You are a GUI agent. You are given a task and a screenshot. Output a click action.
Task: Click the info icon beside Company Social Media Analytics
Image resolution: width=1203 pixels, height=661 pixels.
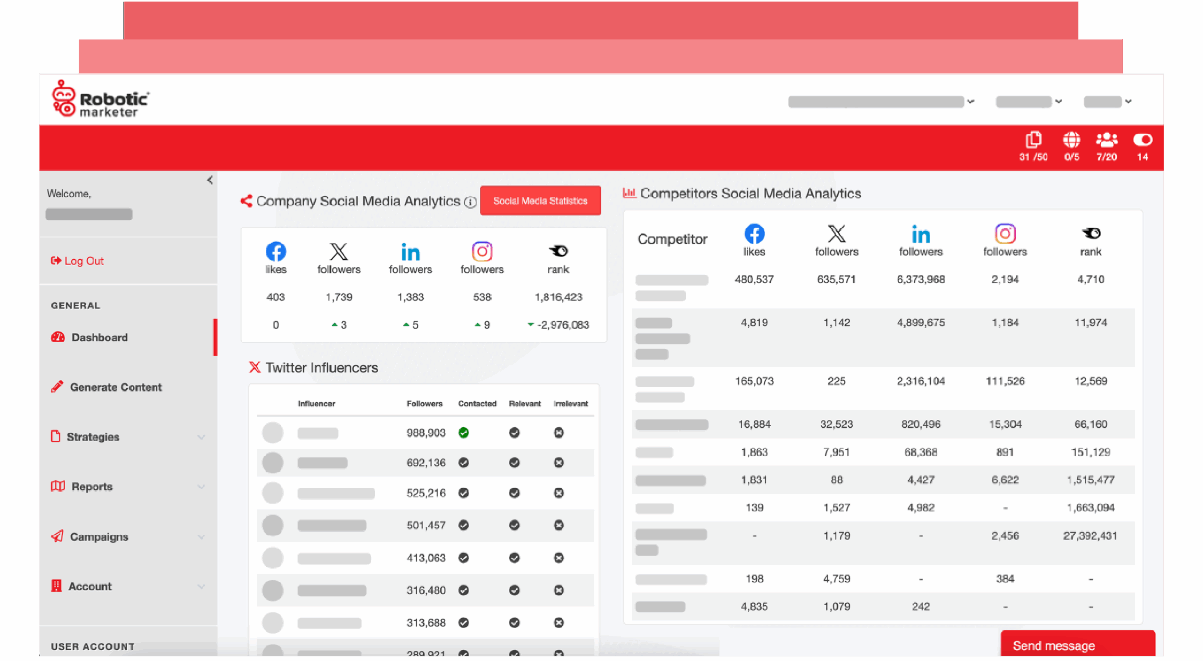pyautogui.click(x=470, y=202)
